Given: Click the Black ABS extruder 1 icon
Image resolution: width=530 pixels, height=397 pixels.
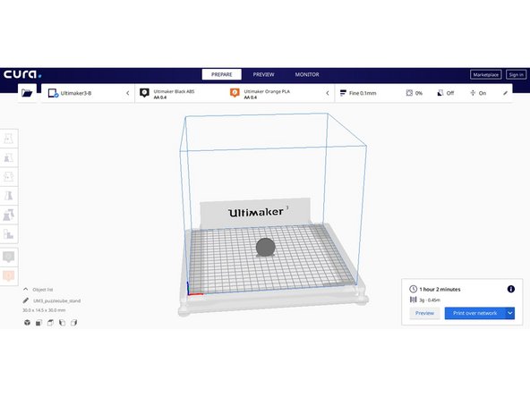Looking at the screenshot, I should (x=144, y=93).
